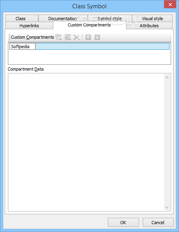Switch to the Class tab
179x232 pixels.
22,19
